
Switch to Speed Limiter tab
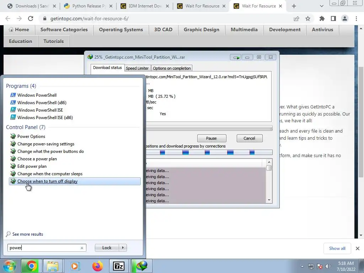[137, 68]
